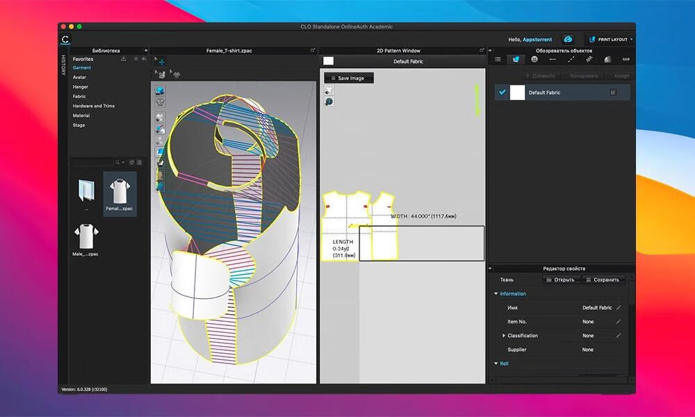This screenshot has height=417, width=695.
Task: Click the list view icon in Object Browser
Action: click(498, 59)
